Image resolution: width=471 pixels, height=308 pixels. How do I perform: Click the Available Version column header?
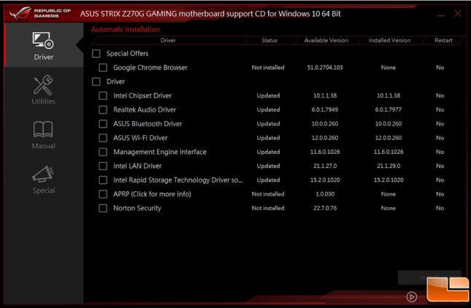[326, 40]
